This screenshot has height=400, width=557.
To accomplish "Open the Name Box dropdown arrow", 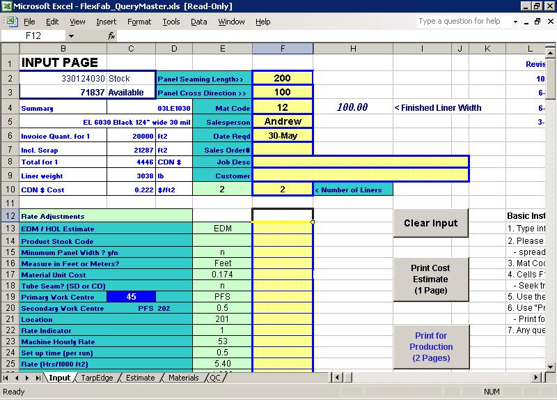I will tap(72, 36).
